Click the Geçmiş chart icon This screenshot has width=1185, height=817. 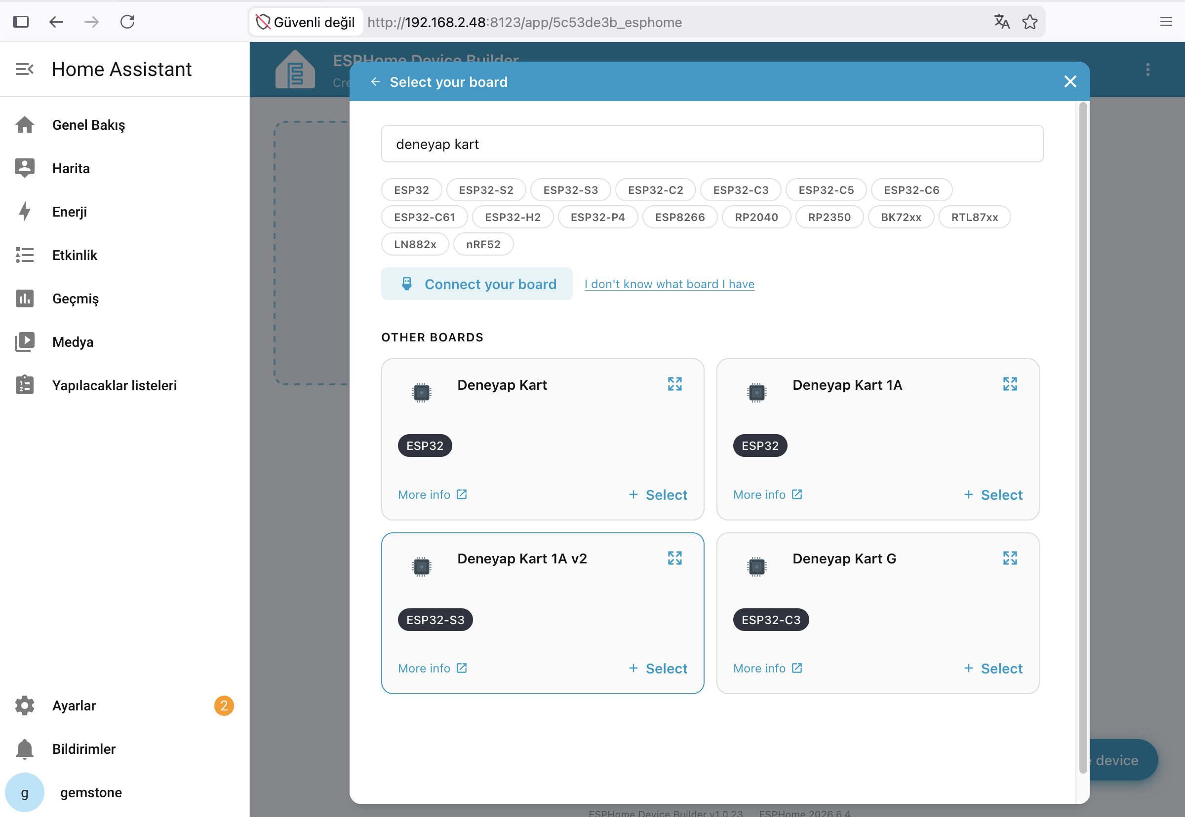pyautogui.click(x=25, y=298)
